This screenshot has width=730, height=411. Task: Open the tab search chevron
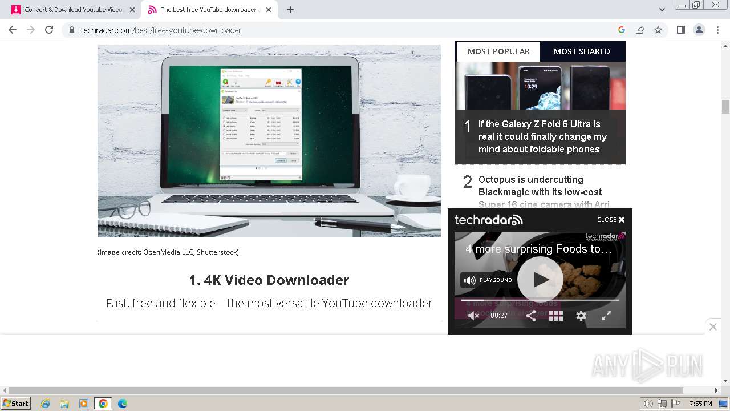point(662,10)
